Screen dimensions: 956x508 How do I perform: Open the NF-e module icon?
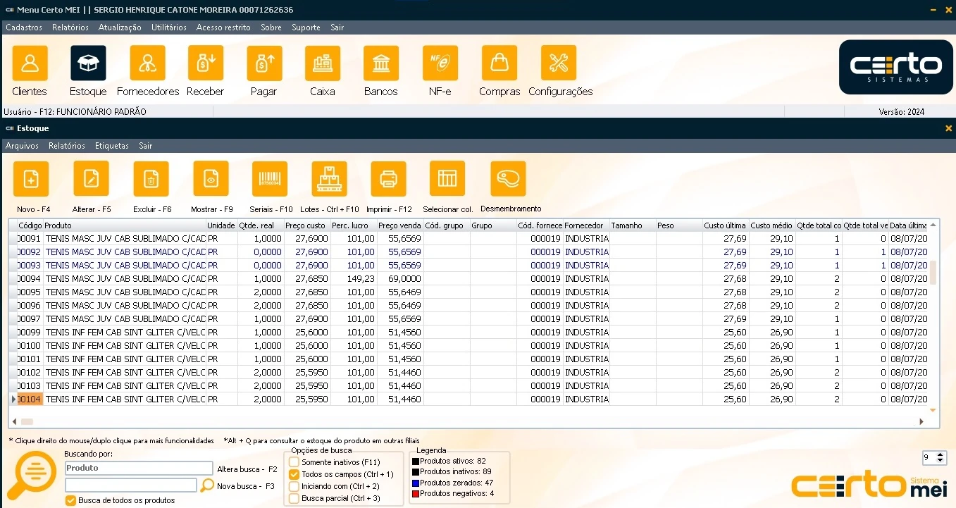pos(440,63)
